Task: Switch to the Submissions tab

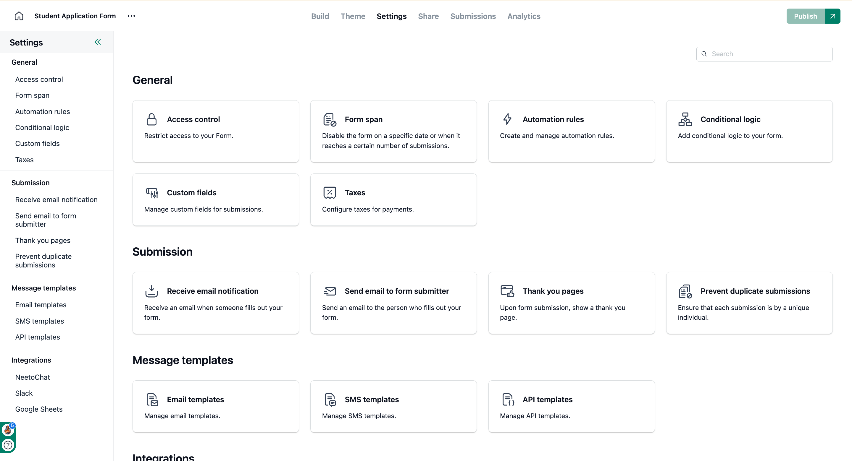Action: [473, 16]
